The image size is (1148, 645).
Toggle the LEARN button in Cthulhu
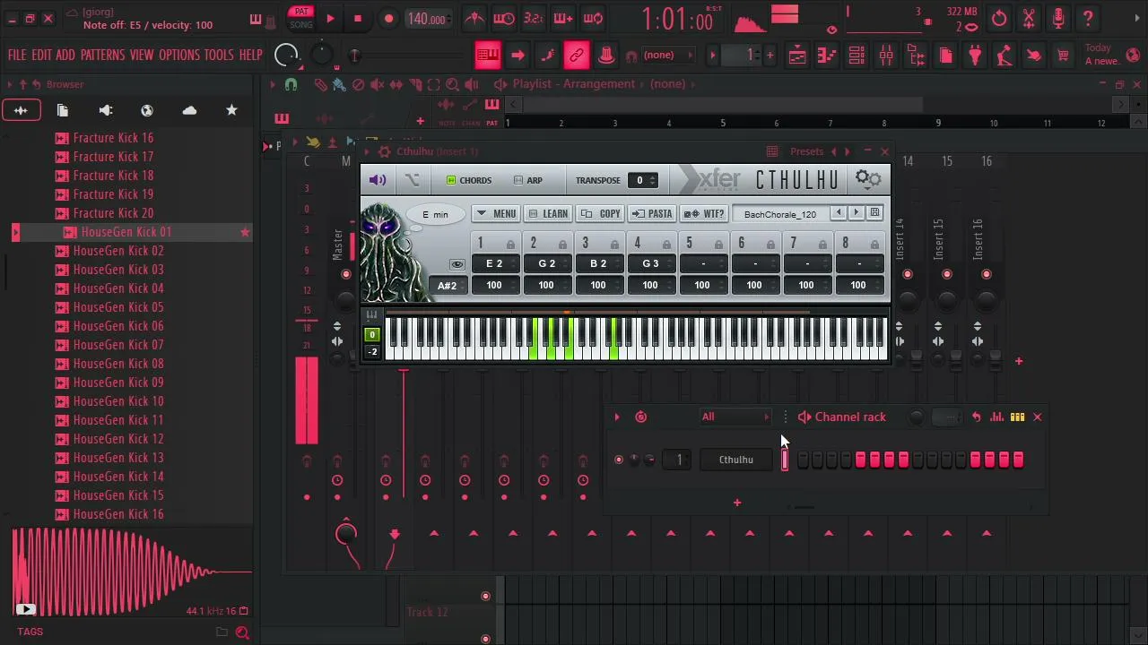tap(548, 214)
